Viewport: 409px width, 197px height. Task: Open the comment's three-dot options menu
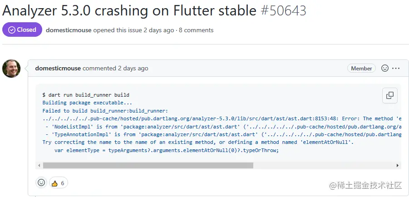pyautogui.click(x=396, y=69)
